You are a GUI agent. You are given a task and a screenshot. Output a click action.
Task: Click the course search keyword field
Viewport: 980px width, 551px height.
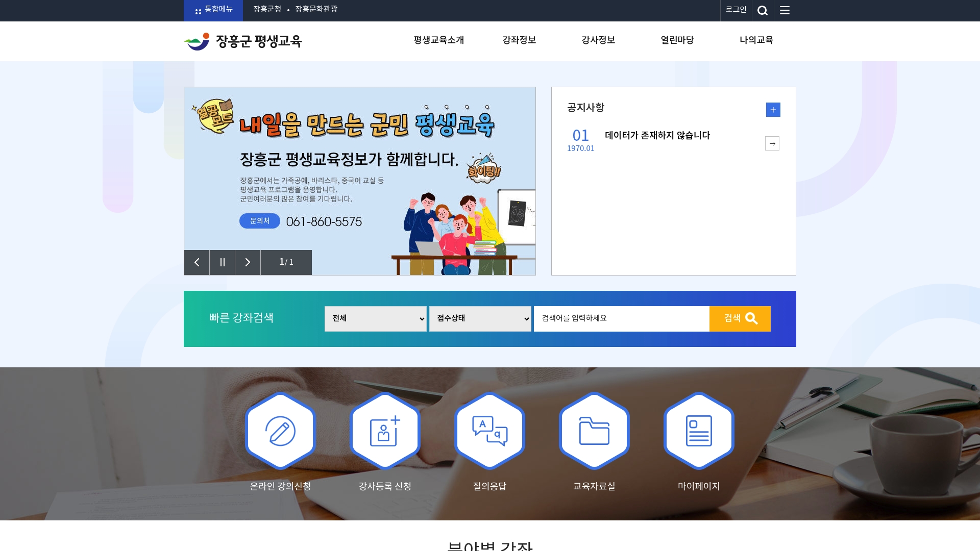[622, 319]
